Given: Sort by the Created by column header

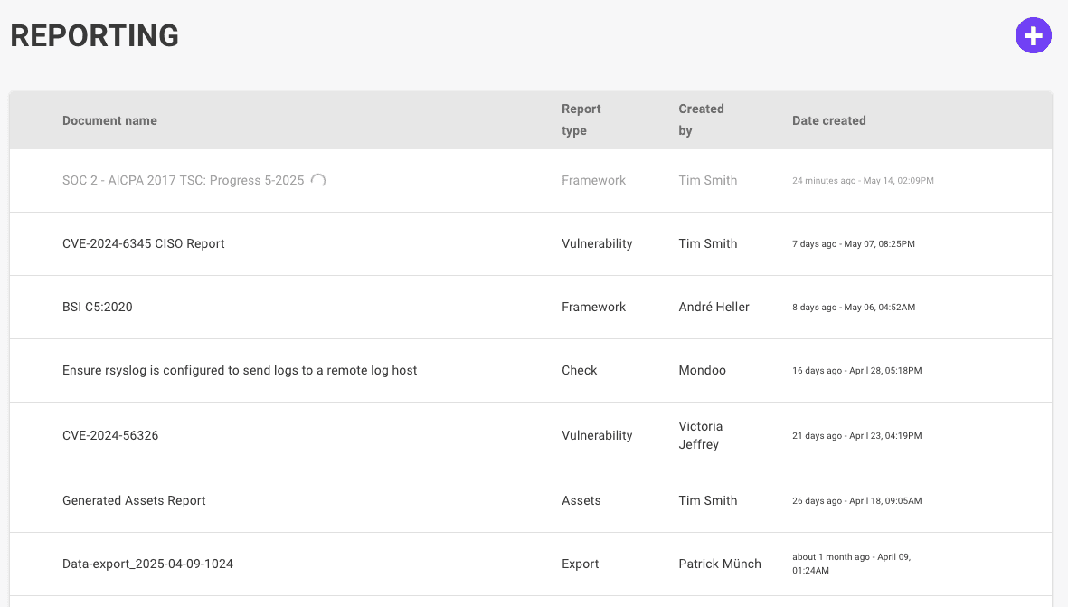Looking at the screenshot, I should [701, 119].
